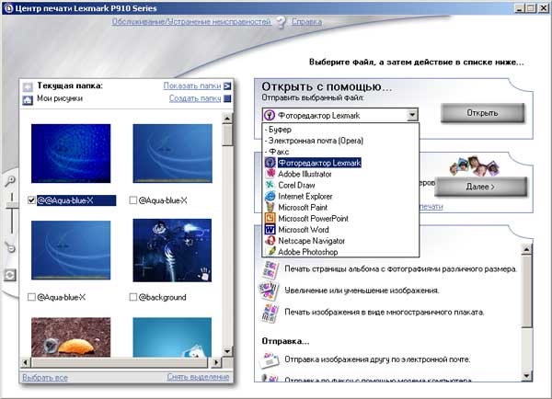The height and width of the screenshot is (399, 552).
Task: Click the thumbnail panel scroll-down arrow
Action: point(227,351)
